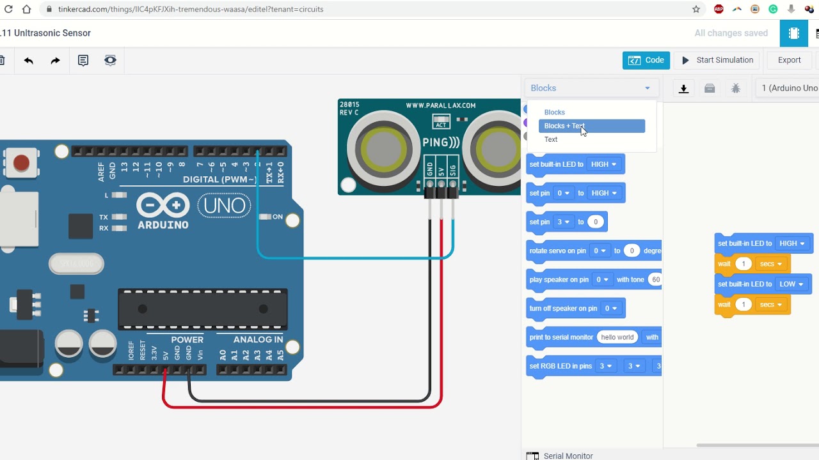Toggle notes visibility eye icon
This screenshot has width=819, height=460.
click(x=110, y=61)
